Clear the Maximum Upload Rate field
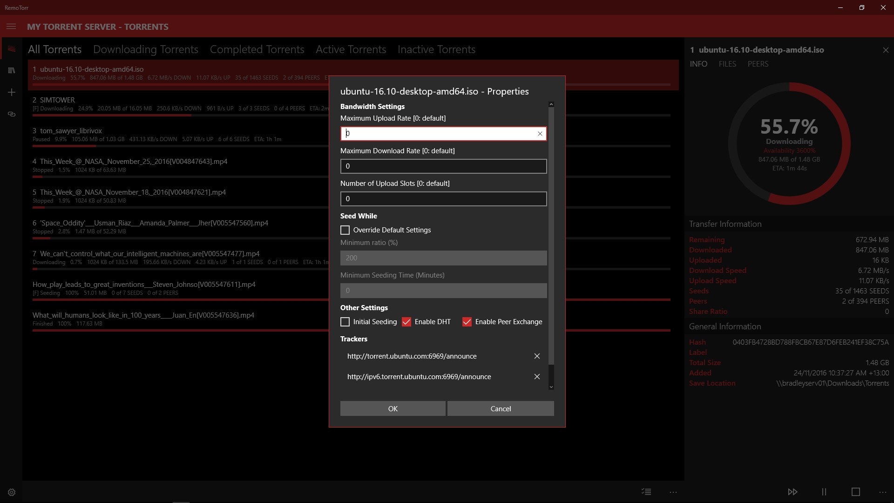The height and width of the screenshot is (503, 894). coord(540,134)
